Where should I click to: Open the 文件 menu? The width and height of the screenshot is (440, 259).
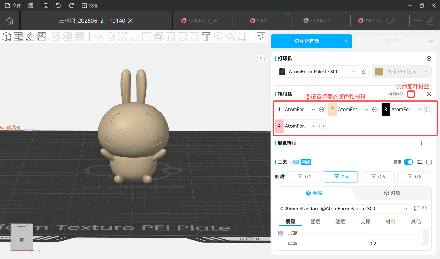click(x=13, y=6)
